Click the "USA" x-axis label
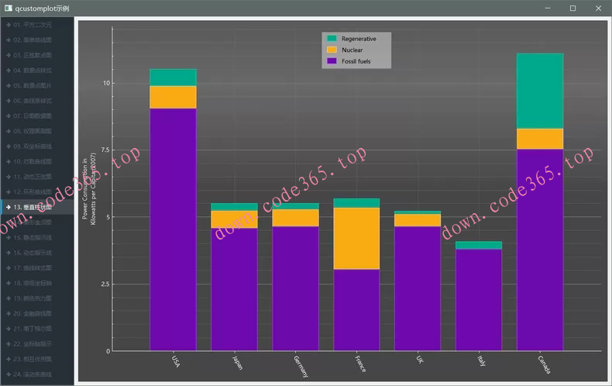Screen dimensions: 612x386 click(176, 361)
